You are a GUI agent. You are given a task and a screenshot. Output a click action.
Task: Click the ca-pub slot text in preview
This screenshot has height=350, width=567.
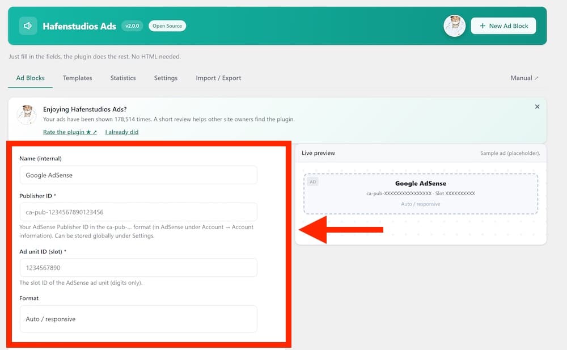421,193
